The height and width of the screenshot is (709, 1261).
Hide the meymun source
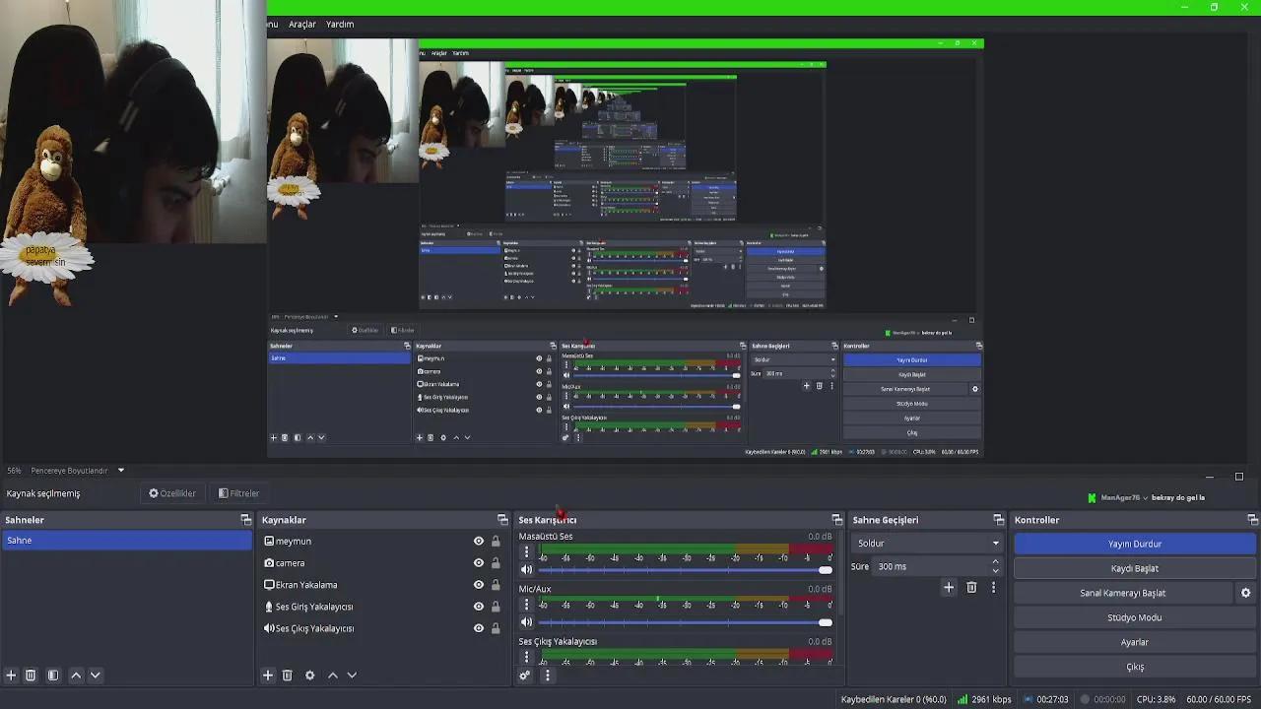[x=478, y=540]
